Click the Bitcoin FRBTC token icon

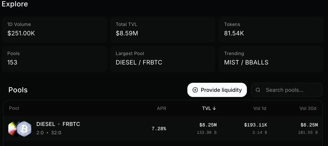coord(24,129)
